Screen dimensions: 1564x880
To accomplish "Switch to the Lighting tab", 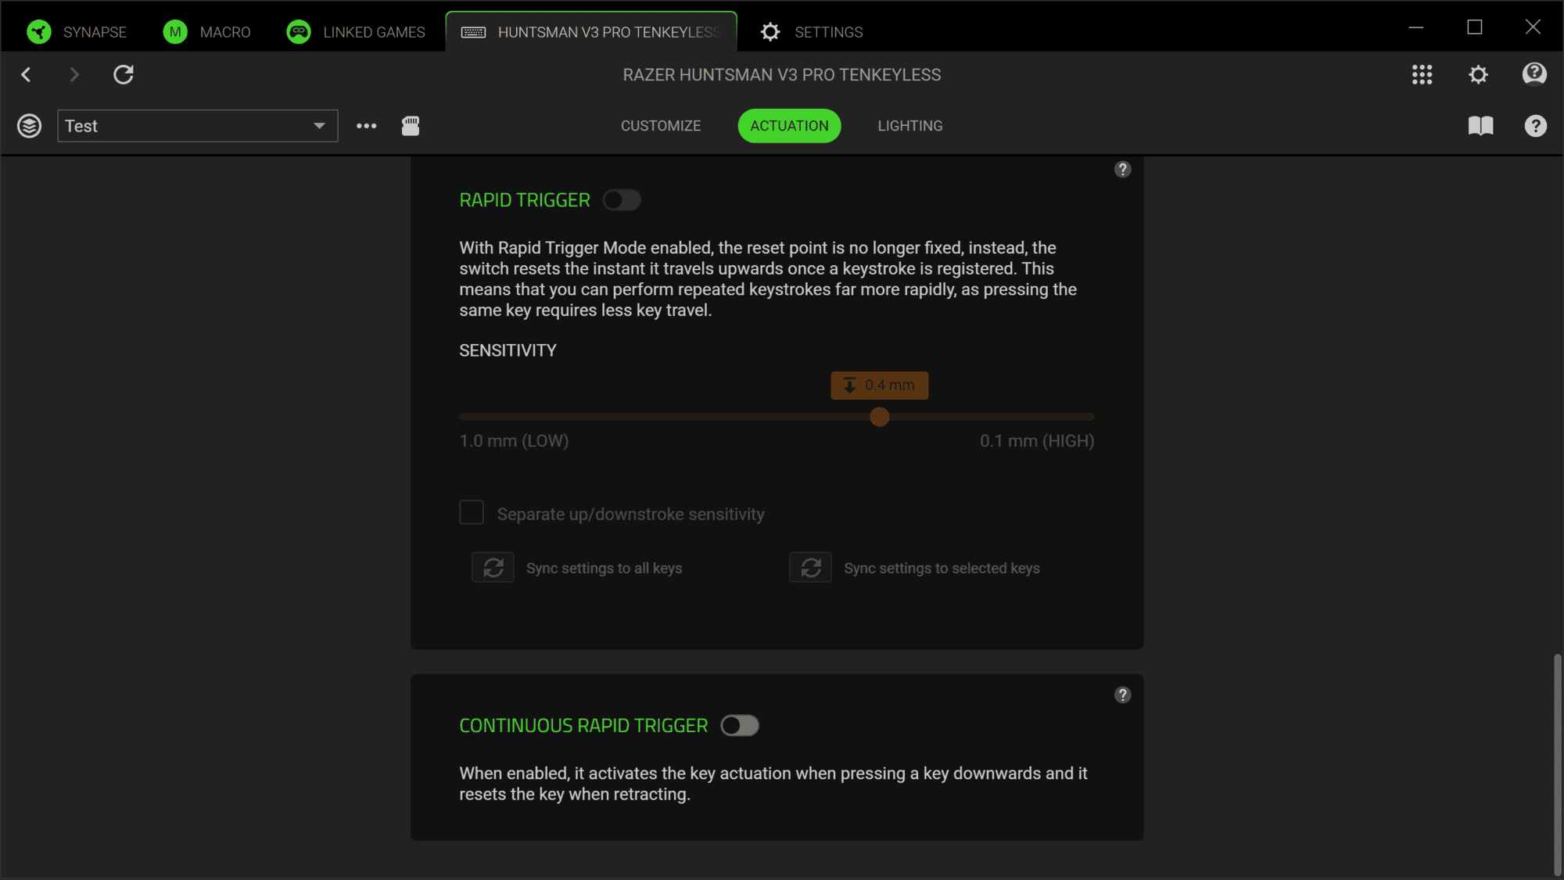I will (909, 126).
